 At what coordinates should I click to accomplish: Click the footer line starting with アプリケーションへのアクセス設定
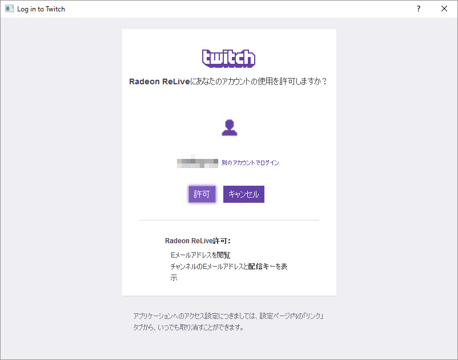pyautogui.click(x=228, y=316)
